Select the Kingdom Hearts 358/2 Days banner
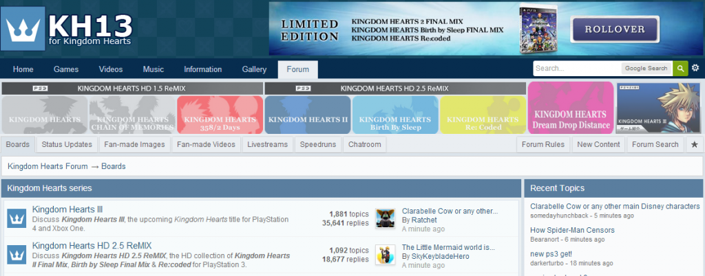The image size is (705, 276). tap(220, 114)
